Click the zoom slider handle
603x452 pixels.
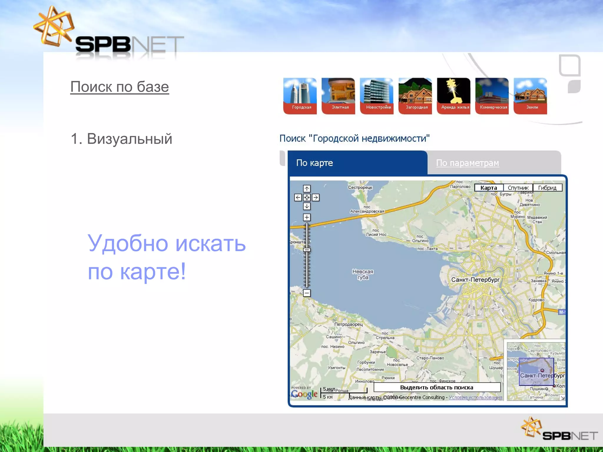tap(307, 250)
